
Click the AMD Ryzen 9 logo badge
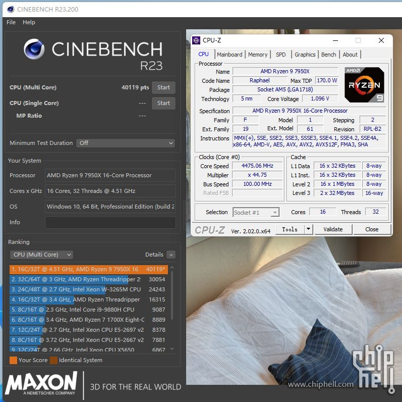[x=364, y=85]
